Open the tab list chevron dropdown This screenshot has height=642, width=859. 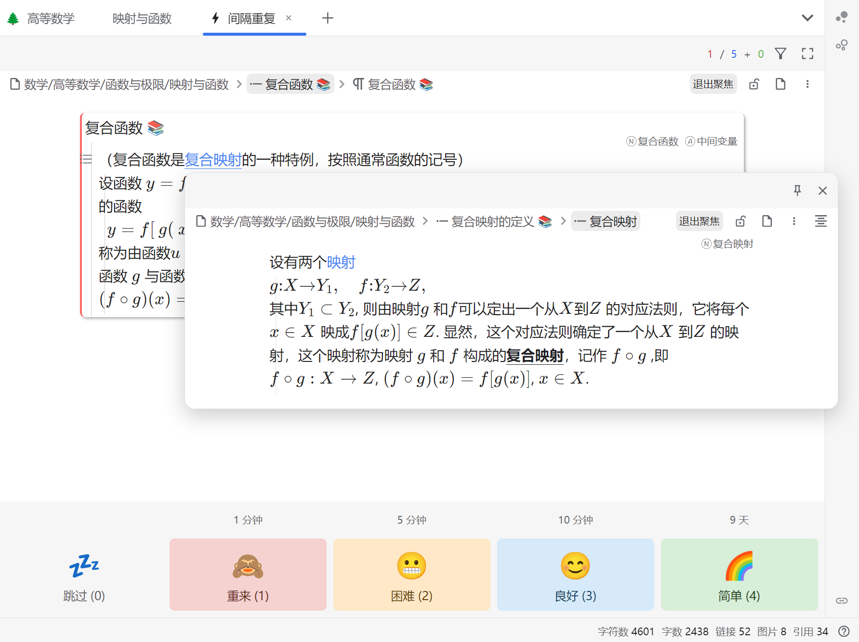(807, 18)
